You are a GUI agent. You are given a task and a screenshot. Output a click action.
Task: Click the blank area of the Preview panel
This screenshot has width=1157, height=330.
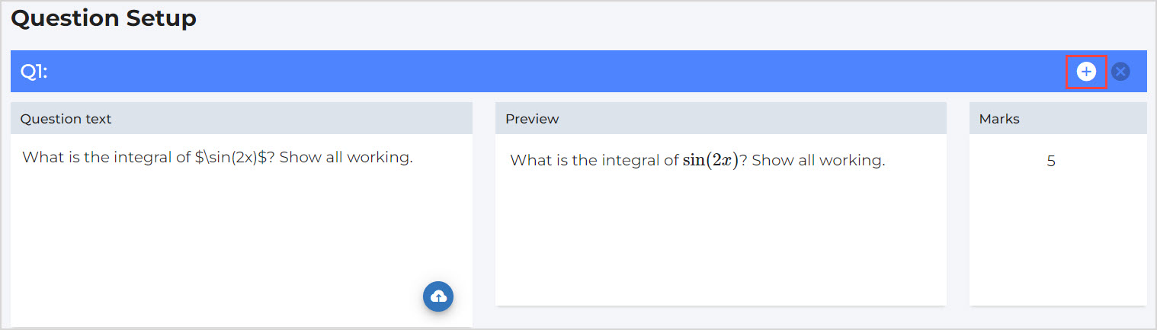[720, 236]
